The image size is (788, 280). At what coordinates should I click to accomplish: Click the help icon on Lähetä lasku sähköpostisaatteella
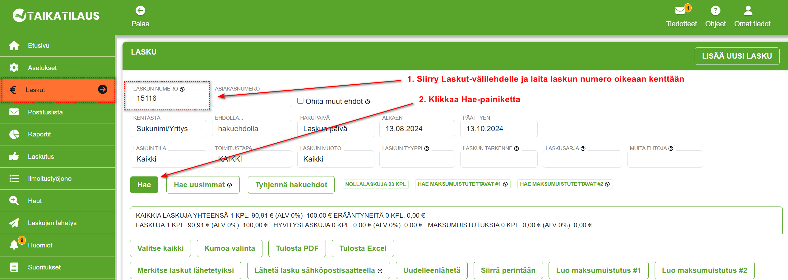tap(380, 271)
